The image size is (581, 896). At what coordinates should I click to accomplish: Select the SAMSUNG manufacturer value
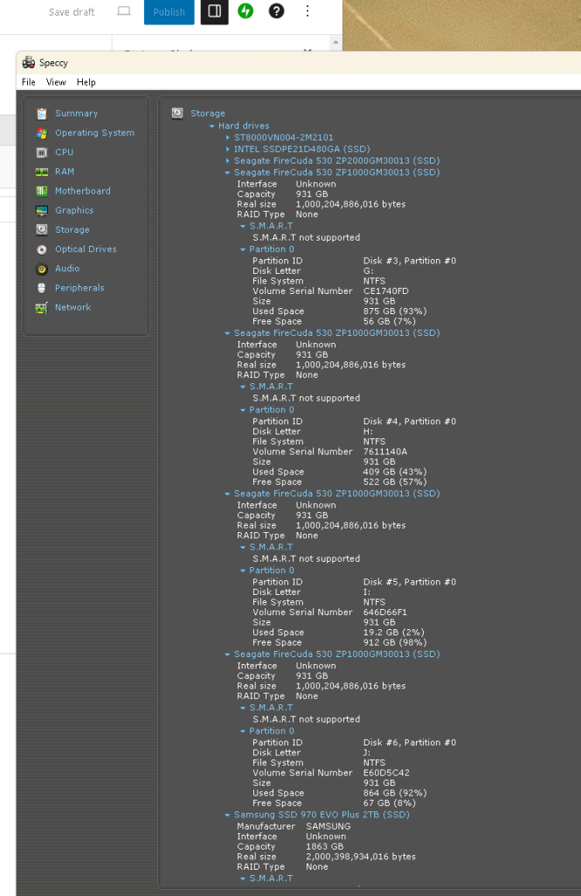pyautogui.click(x=329, y=826)
